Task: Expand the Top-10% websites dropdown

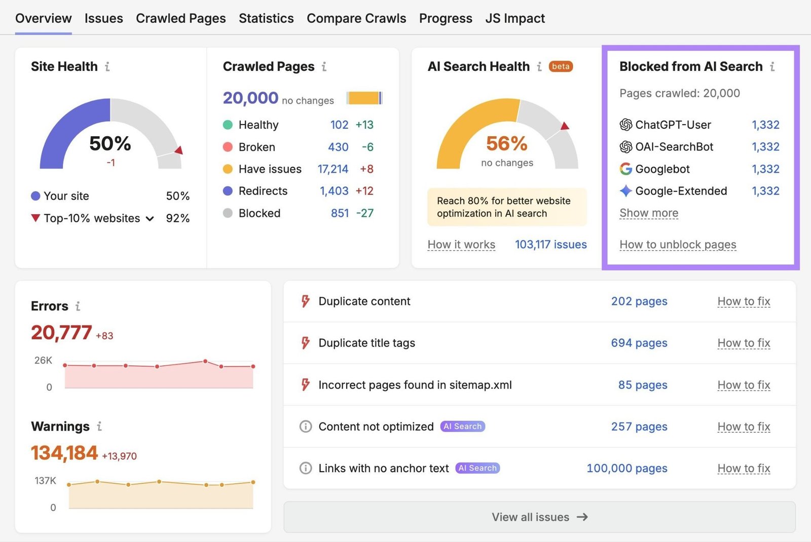Action: pos(150,218)
